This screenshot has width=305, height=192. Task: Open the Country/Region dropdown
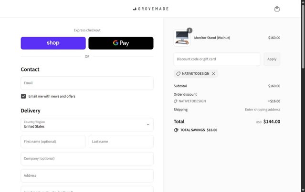(x=87, y=124)
